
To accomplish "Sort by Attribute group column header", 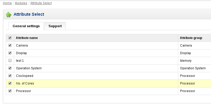I will [191, 38].
